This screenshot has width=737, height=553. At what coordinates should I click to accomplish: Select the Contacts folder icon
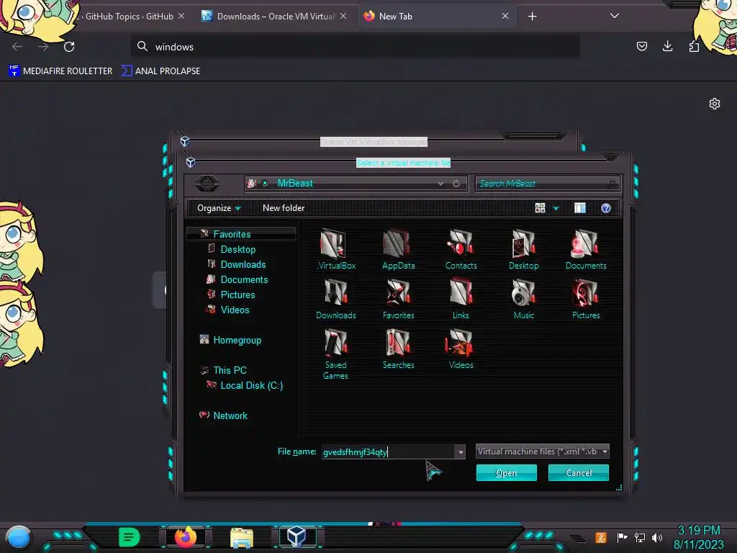tap(460, 243)
